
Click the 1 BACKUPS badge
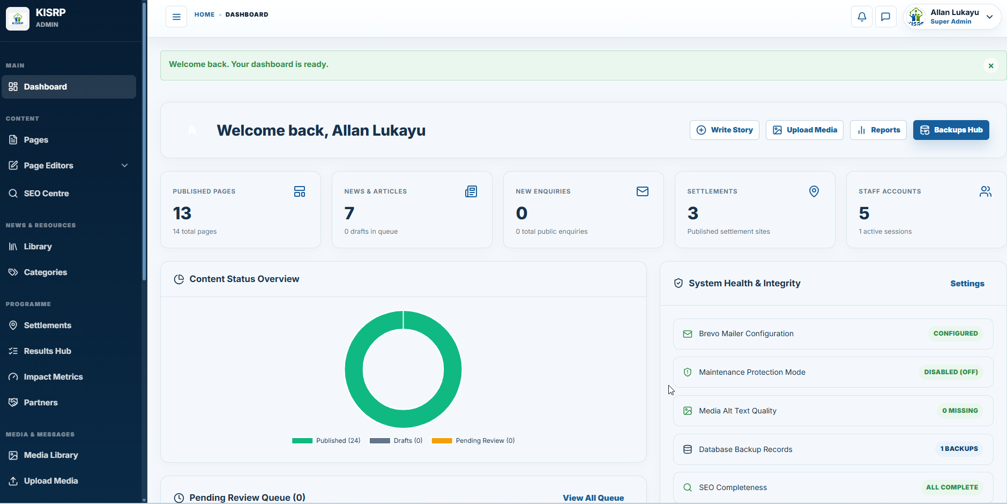[x=959, y=449]
